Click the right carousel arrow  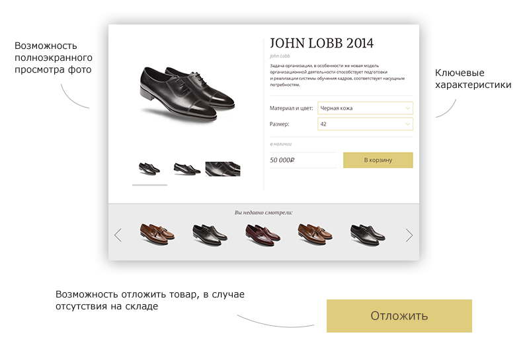[x=409, y=235]
